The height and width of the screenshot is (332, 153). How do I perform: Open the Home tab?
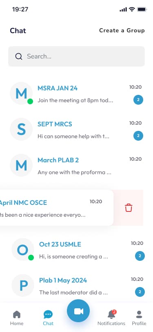(x=17, y=318)
